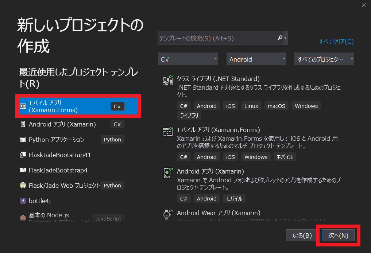Select recent モバイル アプリ (Xamarin.Forms) icon
This screenshot has height=253, width=371.
tap(23, 106)
